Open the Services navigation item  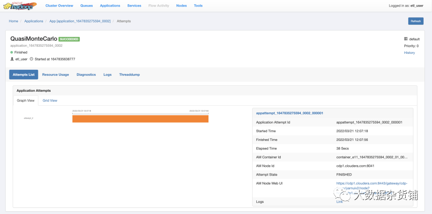[134, 6]
